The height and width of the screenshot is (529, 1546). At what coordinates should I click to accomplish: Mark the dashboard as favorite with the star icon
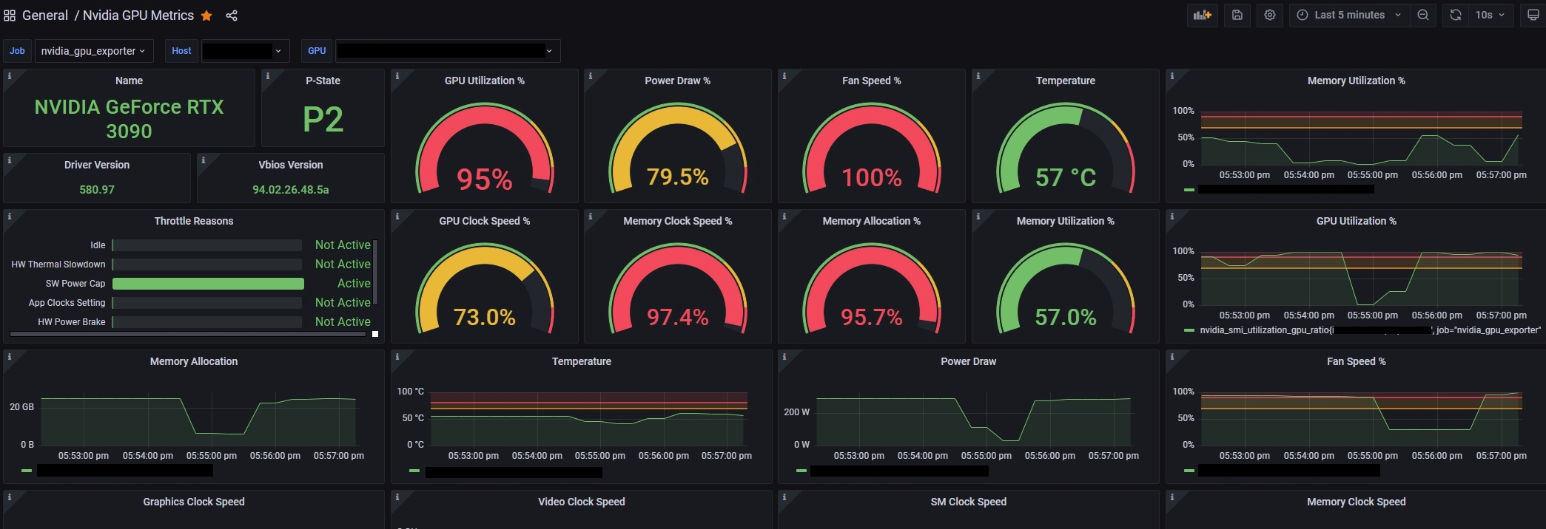click(x=207, y=16)
